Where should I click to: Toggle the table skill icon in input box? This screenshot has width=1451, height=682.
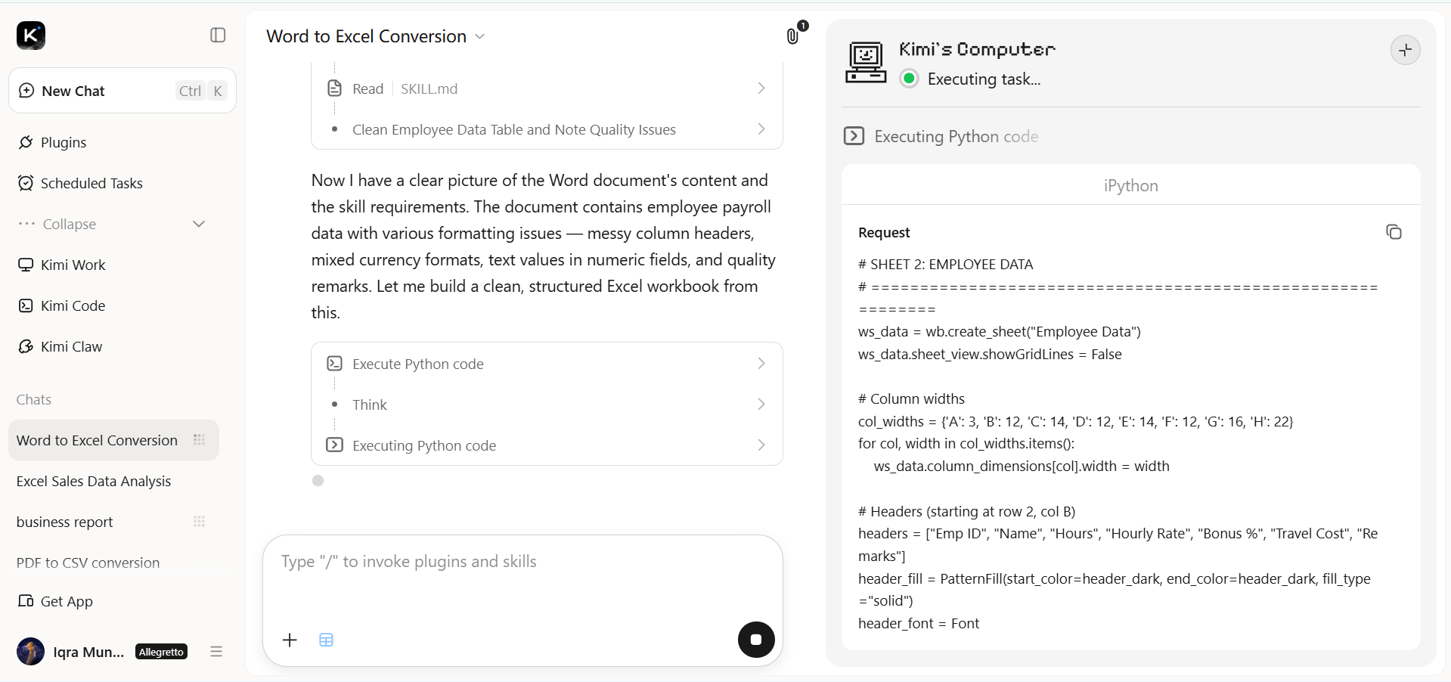[326, 640]
